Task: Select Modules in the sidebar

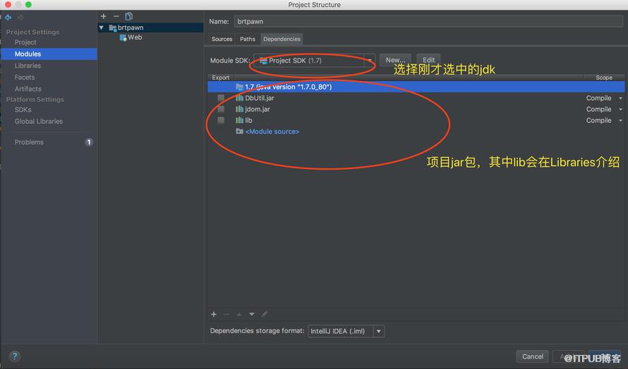Action: [x=49, y=54]
